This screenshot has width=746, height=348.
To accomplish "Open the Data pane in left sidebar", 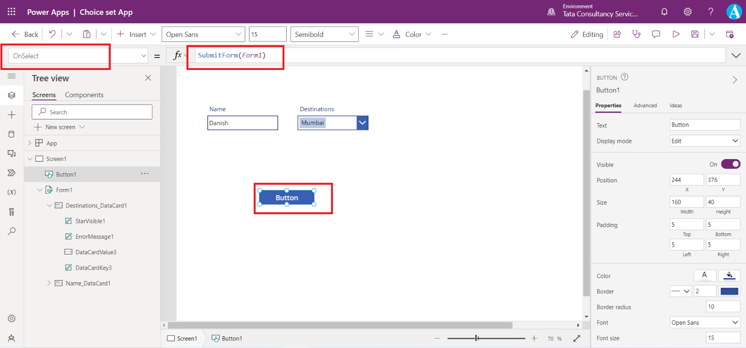I will pos(12,134).
